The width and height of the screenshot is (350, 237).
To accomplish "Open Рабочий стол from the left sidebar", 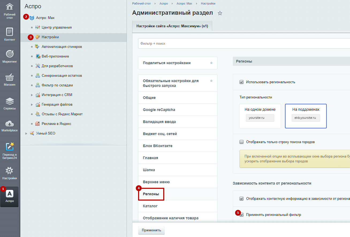I will point(10,11).
